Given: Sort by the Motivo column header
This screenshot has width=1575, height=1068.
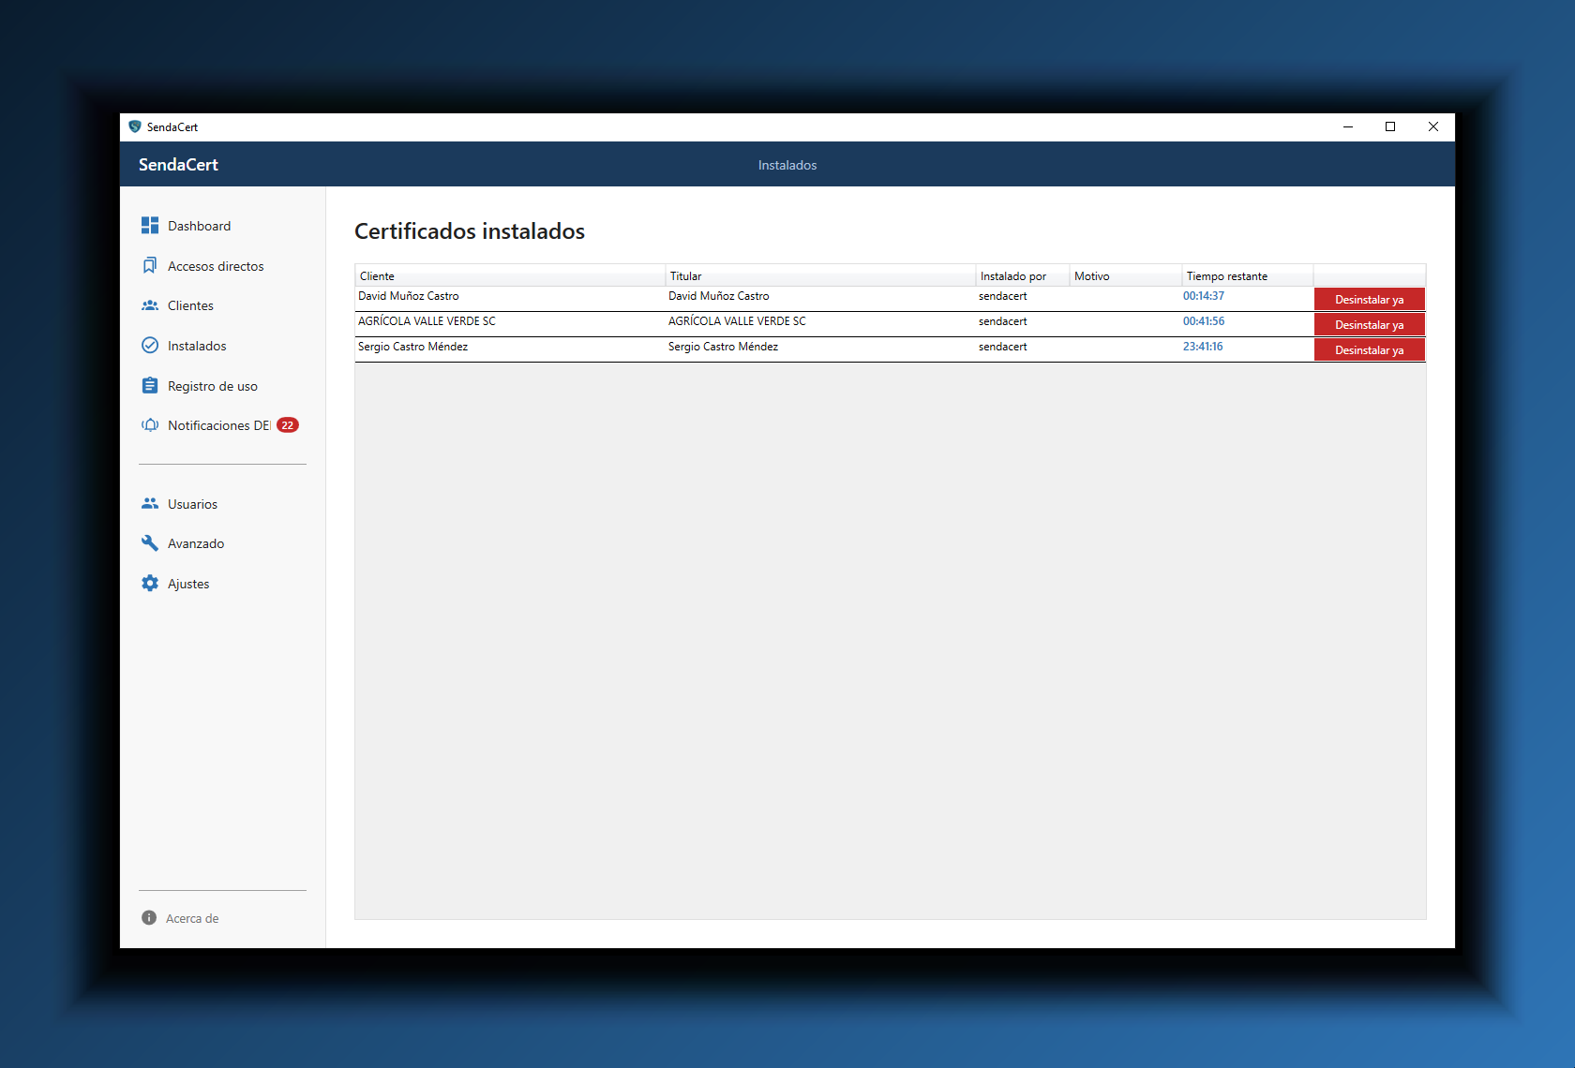Looking at the screenshot, I should coord(1126,275).
